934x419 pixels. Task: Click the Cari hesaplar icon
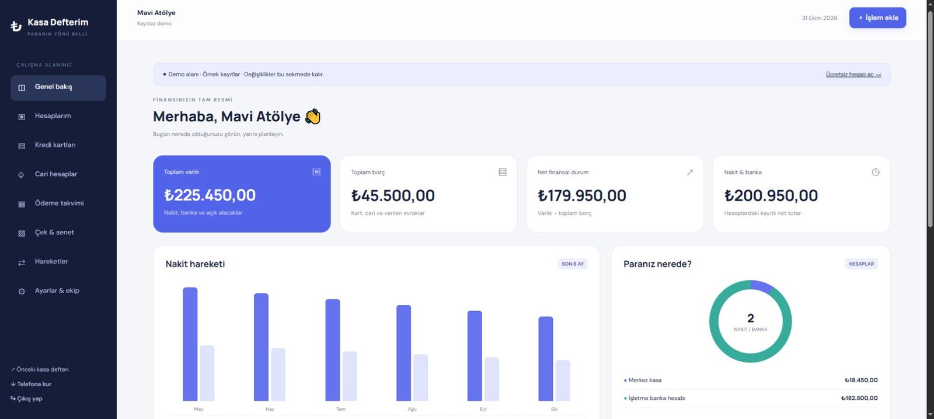22,175
